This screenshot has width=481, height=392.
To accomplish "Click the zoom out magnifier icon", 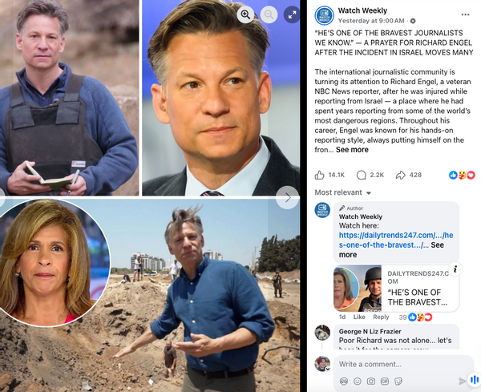I will 269,14.
